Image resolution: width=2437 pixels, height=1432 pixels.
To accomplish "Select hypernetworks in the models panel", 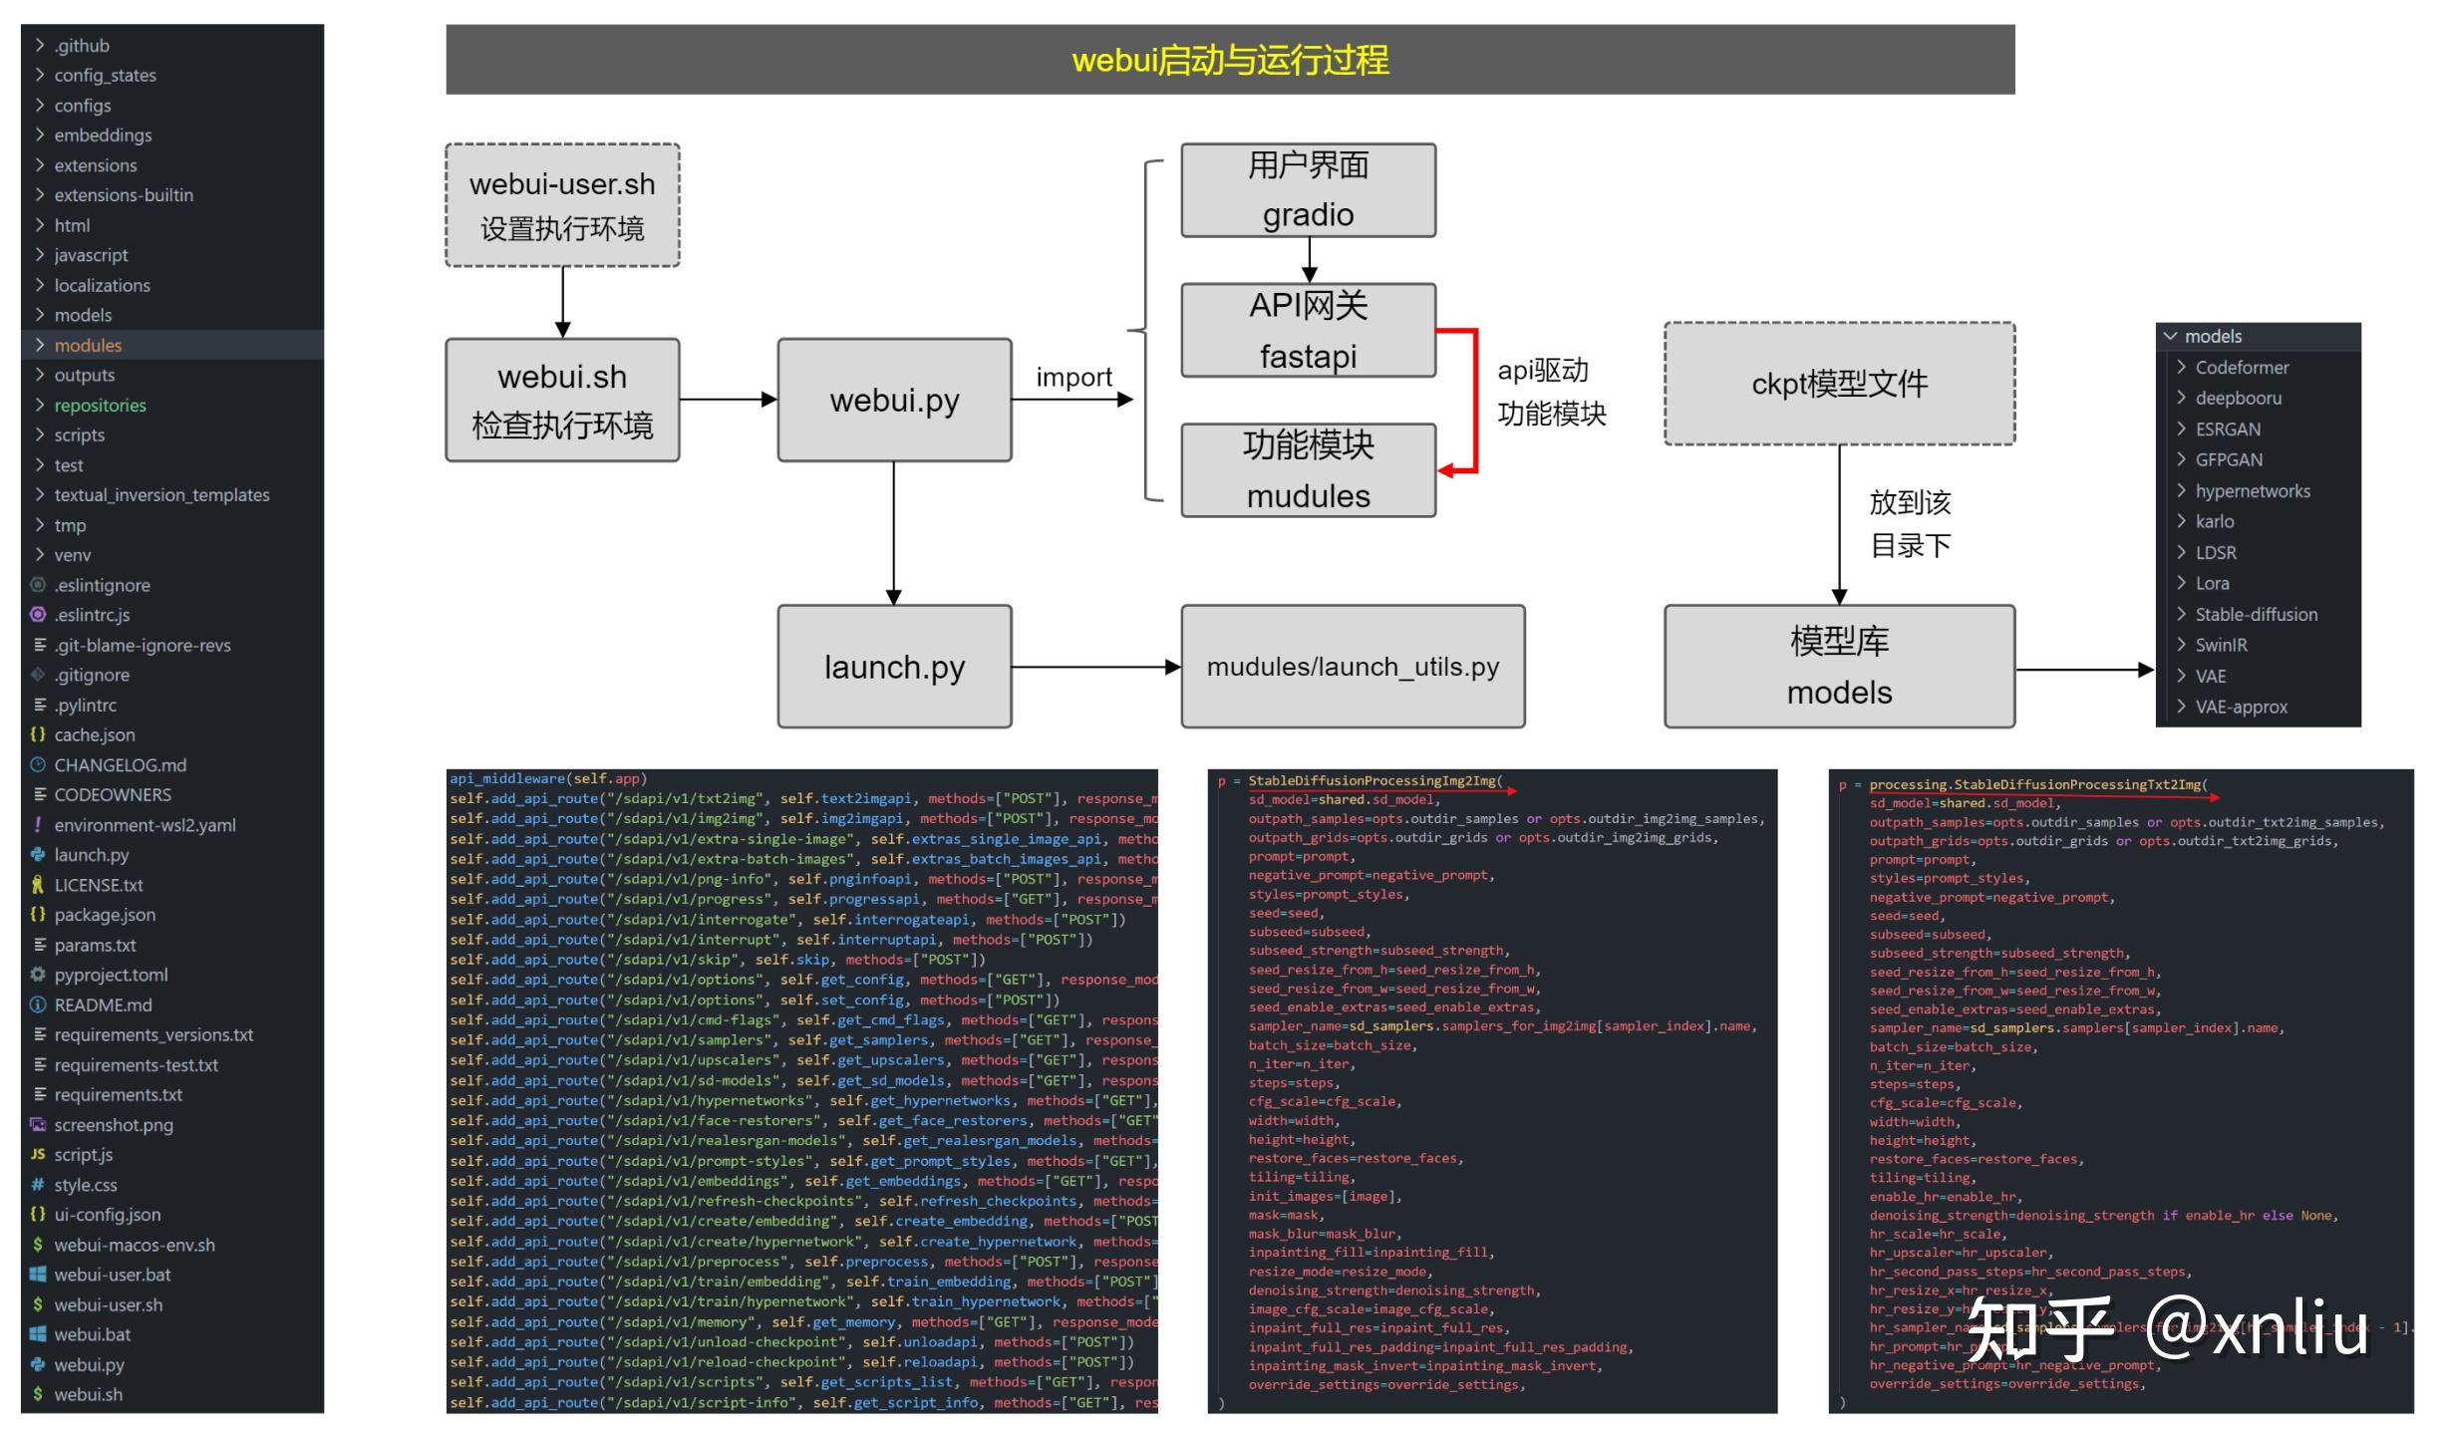I will (2254, 490).
